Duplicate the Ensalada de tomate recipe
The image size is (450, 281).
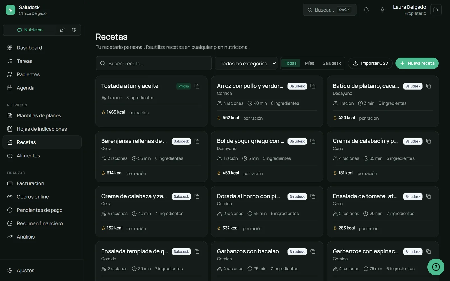pyautogui.click(x=429, y=196)
